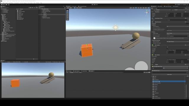Collapse the Transform component header
The height and width of the screenshot is (106, 189).
point(151,12)
